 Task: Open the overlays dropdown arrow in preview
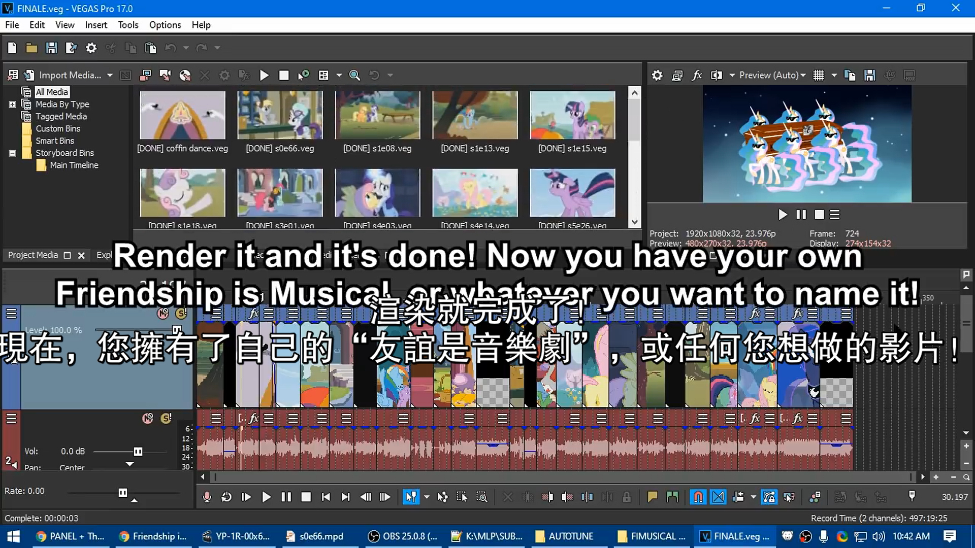(x=834, y=75)
